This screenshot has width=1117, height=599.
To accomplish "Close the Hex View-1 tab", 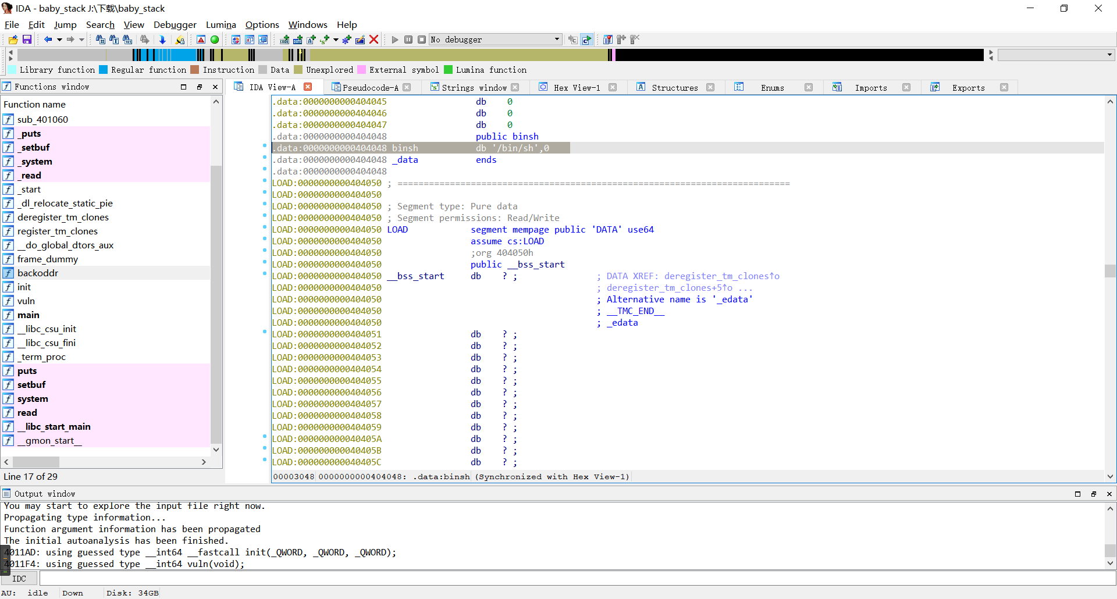I will (613, 87).
